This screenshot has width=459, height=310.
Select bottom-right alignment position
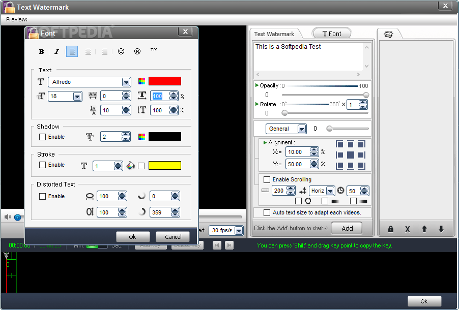point(361,166)
